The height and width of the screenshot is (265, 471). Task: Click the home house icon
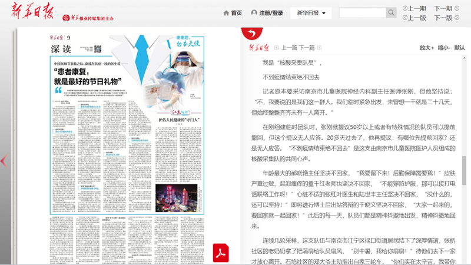coord(226,13)
